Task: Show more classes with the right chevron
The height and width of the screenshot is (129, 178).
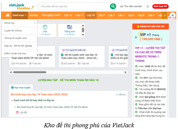Action: pos(165,15)
